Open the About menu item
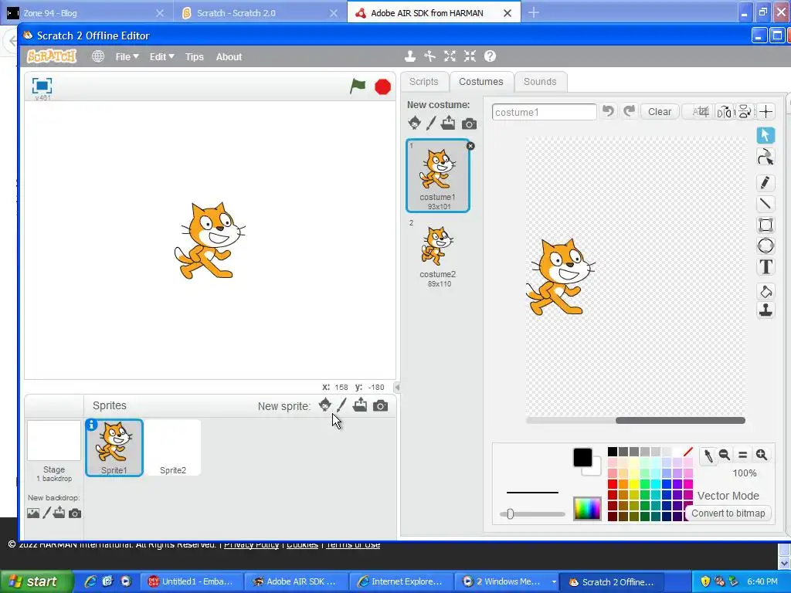The width and height of the screenshot is (791, 593). 229,57
